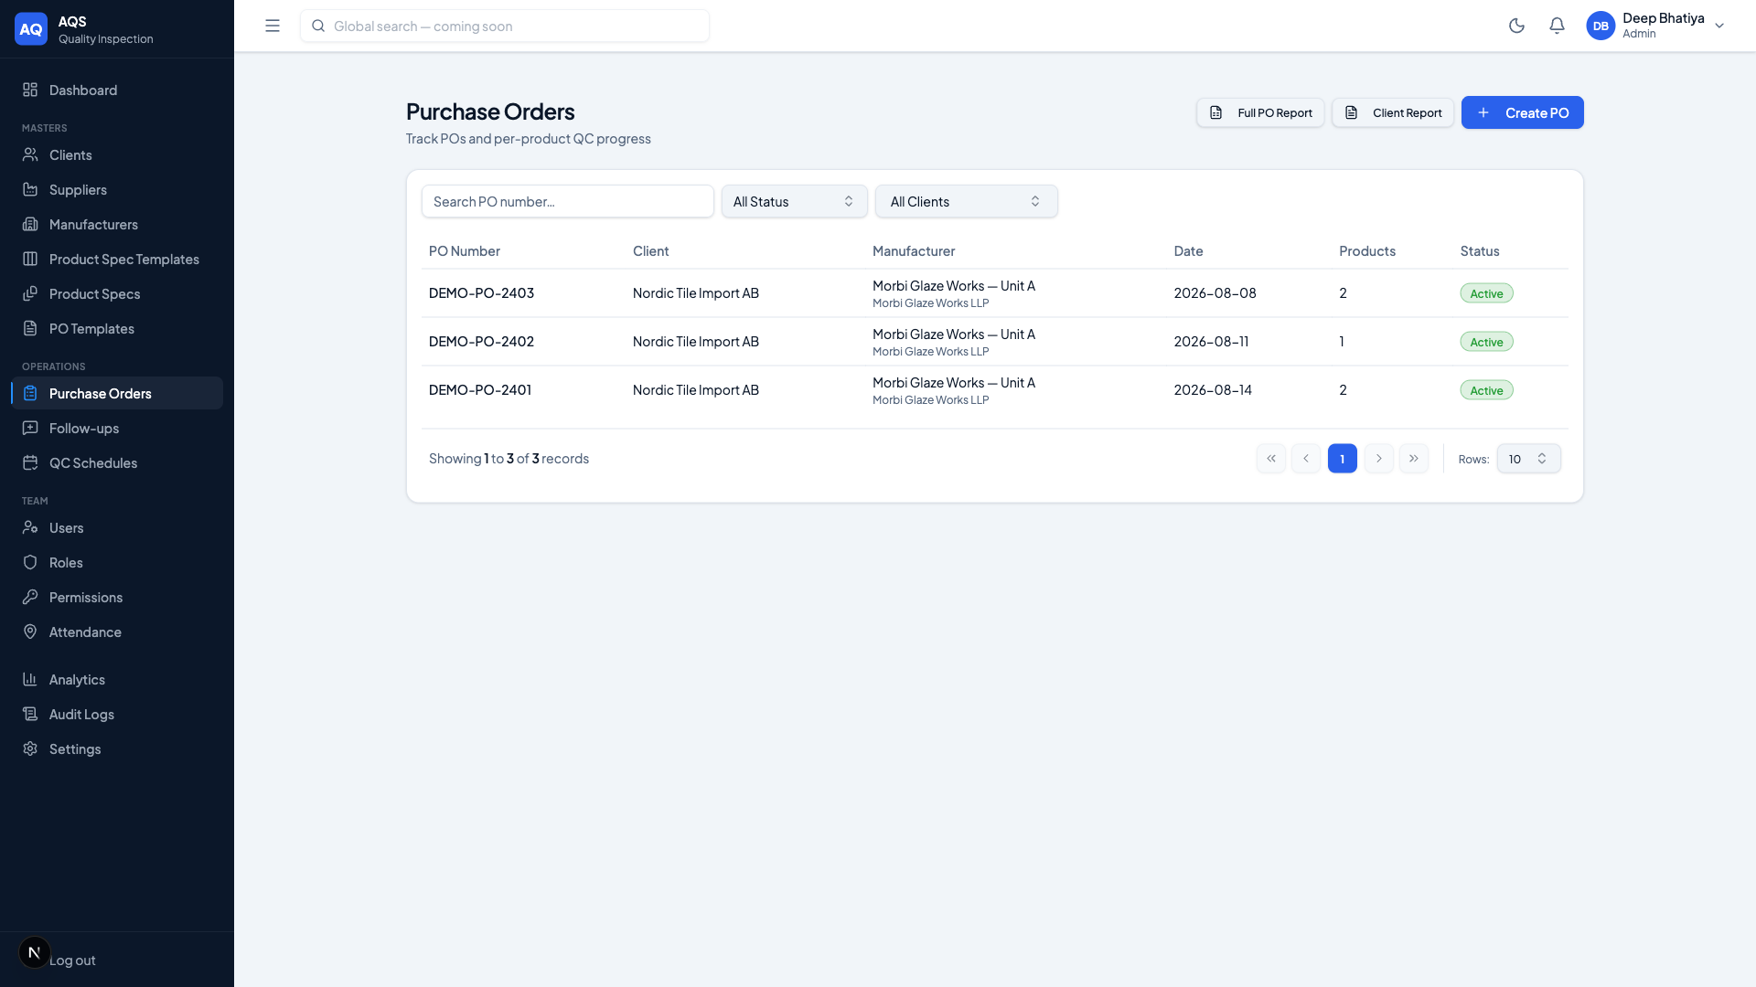Click Active status badge for DEMO-PO-2402
Image resolution: width=1756 pixels, height=987 pixels.
[1486, 342]
